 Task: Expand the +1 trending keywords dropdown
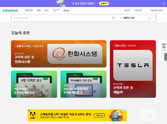150,18
